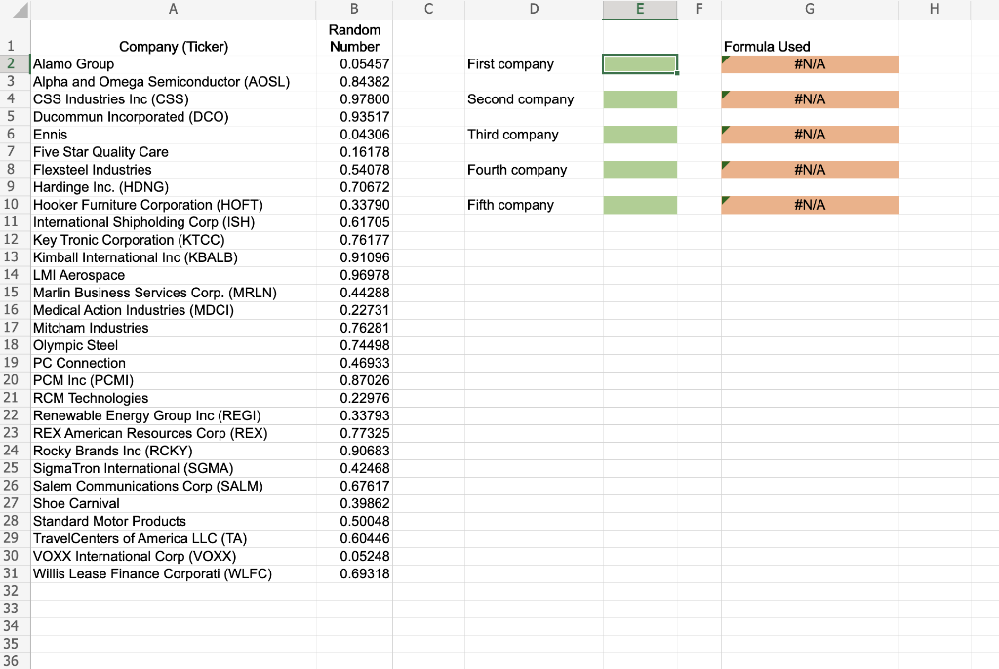Select column B header
The width and height of the screenshot is (999, 669).
point(354,9)
